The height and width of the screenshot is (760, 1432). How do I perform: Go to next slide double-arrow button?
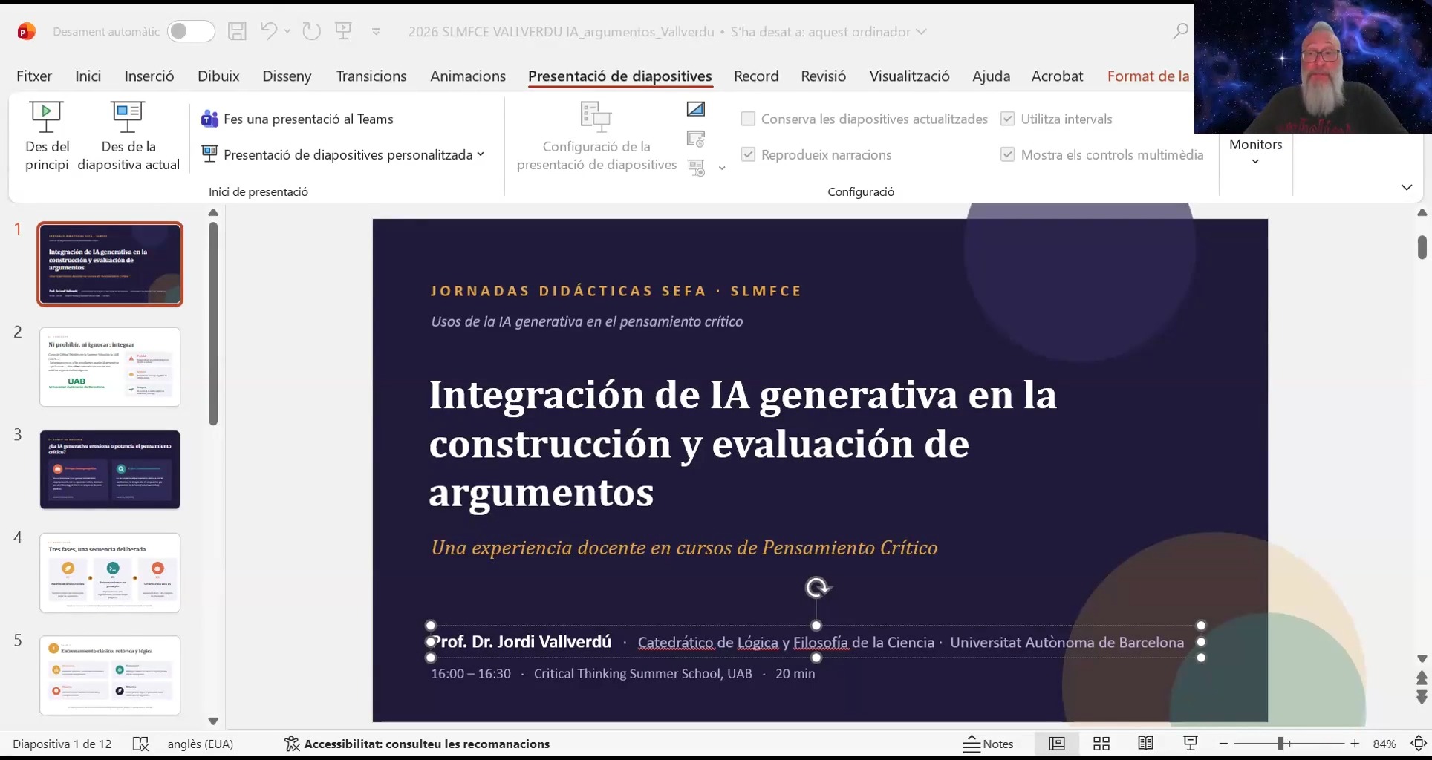(1422, 697)
